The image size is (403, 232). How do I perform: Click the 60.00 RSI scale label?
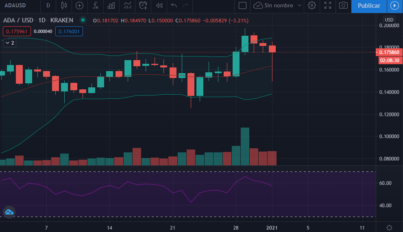click(385, 183)
